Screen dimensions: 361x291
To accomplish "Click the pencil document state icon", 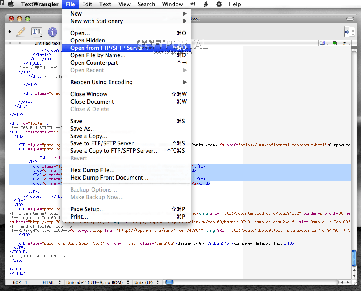I will pyautogui.click(x=21, y=32).
